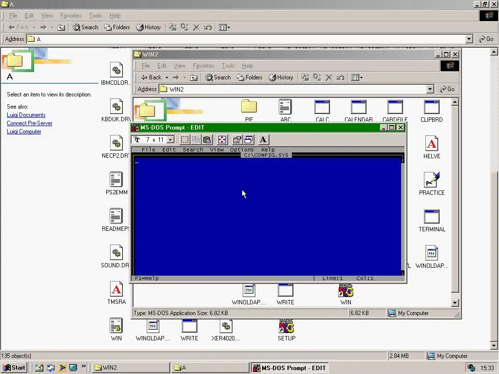The height and width of the screenshot is (374, 499).
Task: Select CLIPBRD icon in WIN2 window
Action: pos(432,111)
